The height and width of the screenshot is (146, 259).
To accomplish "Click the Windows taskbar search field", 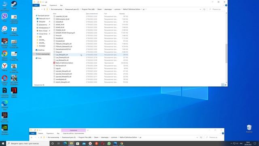I will [28, 144].
